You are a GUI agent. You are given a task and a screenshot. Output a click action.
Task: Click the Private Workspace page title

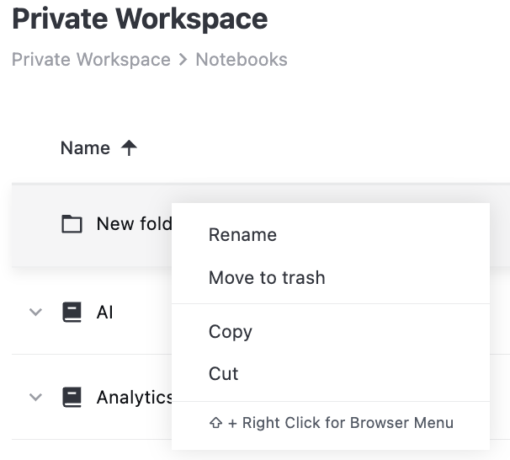click(x=140, y=19)
